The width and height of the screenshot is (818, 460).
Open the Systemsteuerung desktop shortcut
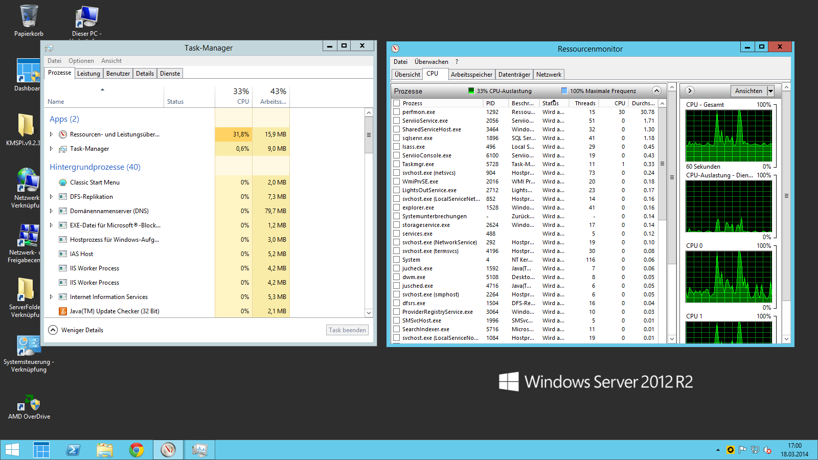(29, 354)
